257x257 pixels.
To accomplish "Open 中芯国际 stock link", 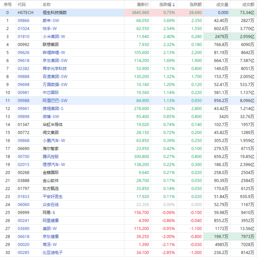I will click(x=50, y=93).
